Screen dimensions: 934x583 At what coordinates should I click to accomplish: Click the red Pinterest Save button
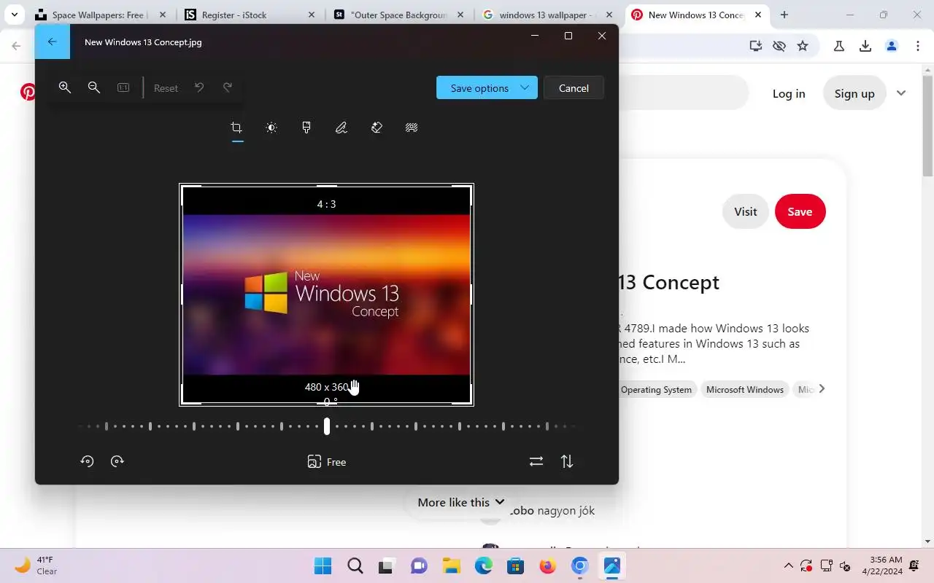[800, 211]
